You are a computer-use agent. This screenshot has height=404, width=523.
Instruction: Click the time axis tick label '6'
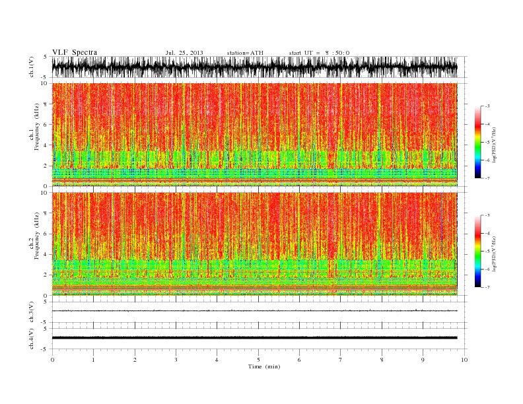(299, 360)
